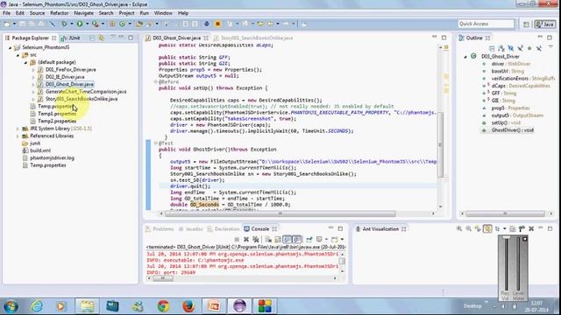Screen dimensions: 561x315
Task: Toggle Scroll Lock in the Console toolbar
Action: point(278,239)
